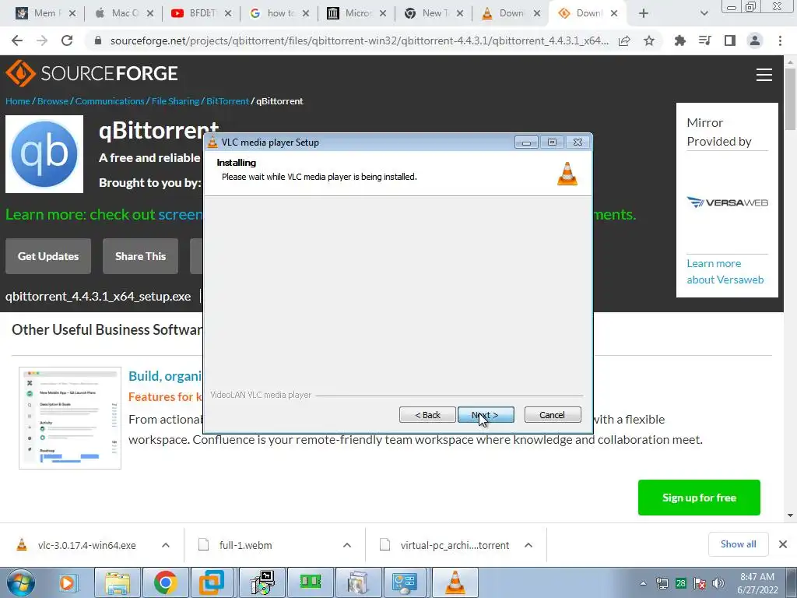
Task: Click the Chrome taskbar icon
Action: [165, 582]
